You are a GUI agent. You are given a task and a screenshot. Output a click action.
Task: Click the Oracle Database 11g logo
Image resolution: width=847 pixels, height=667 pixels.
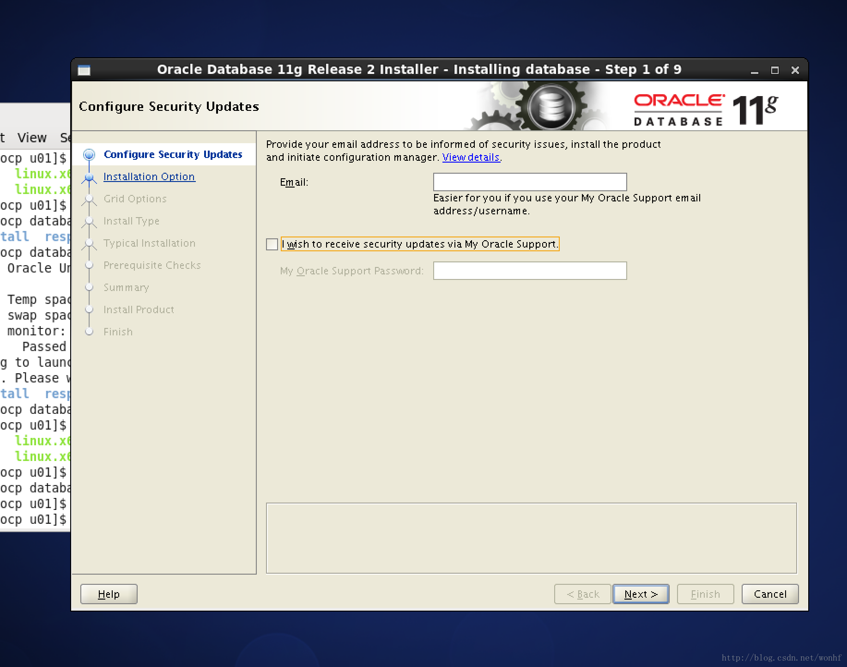[x=706, y=109]
